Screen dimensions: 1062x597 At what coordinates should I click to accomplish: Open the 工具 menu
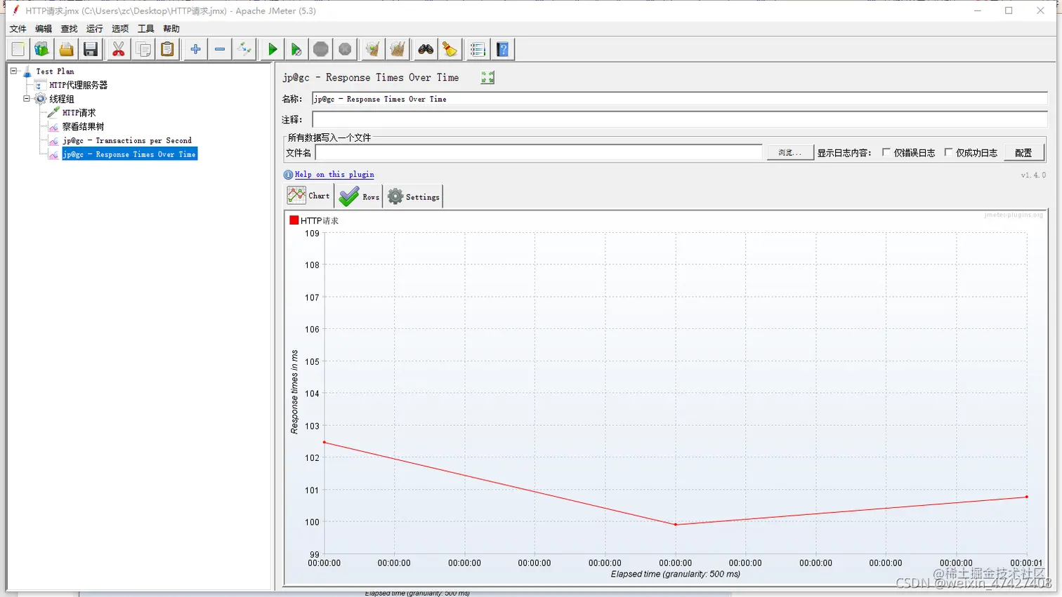coord(145,29)
